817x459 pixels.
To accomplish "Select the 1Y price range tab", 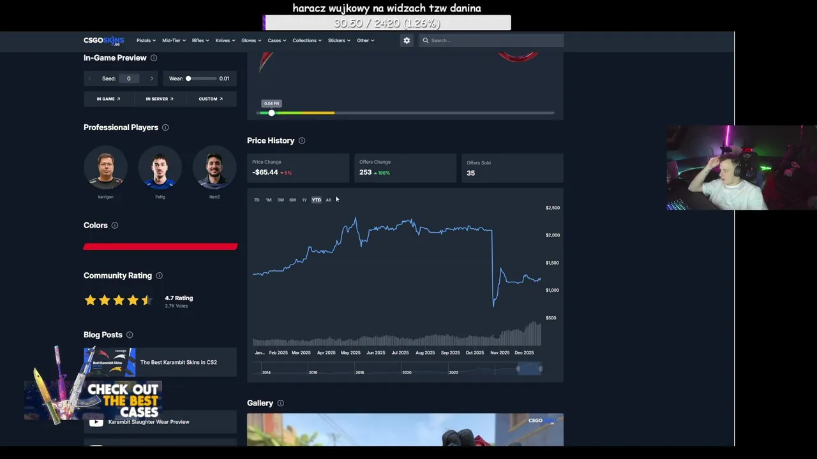I will 304,200.
